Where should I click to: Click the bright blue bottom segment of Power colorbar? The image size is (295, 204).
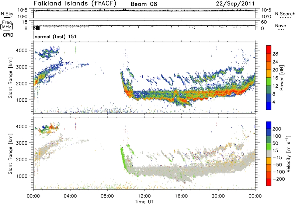click(269, 106)
